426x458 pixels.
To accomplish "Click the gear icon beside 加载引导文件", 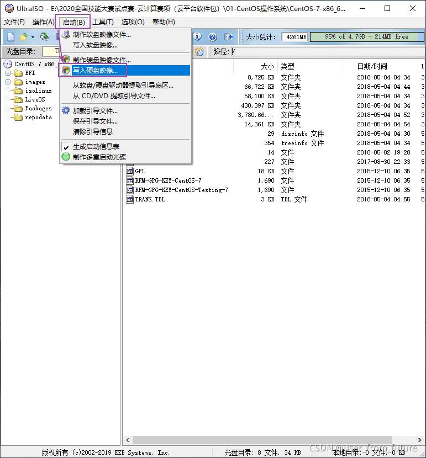I will (x=66, y=111).
